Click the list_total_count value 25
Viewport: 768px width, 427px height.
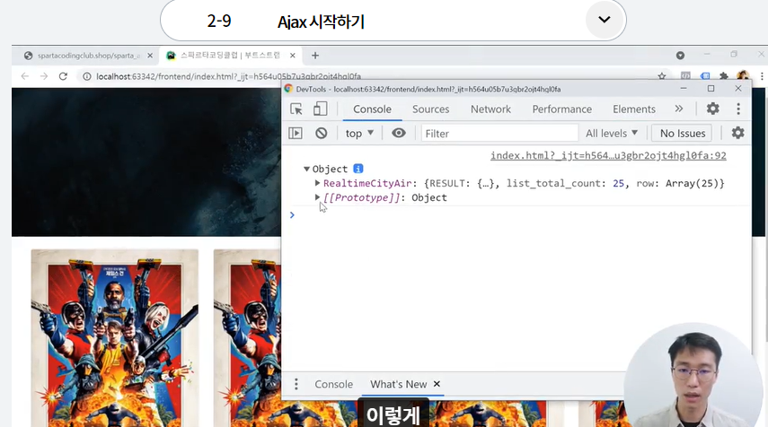(618, 183)
